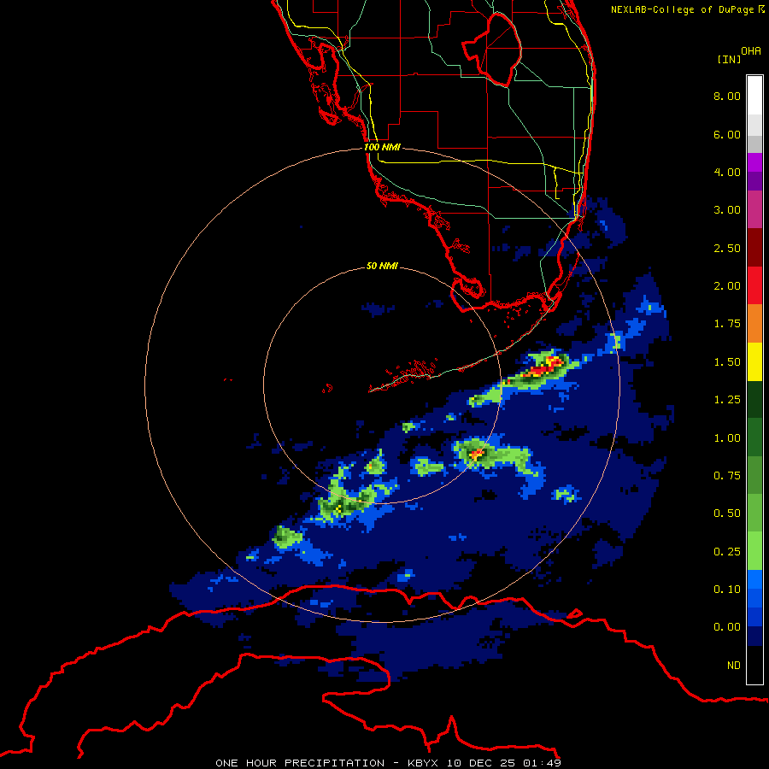Click the 0.50 legend value
Image resolution: width=769 pixels, height=769 pixels.
point(727,514)
